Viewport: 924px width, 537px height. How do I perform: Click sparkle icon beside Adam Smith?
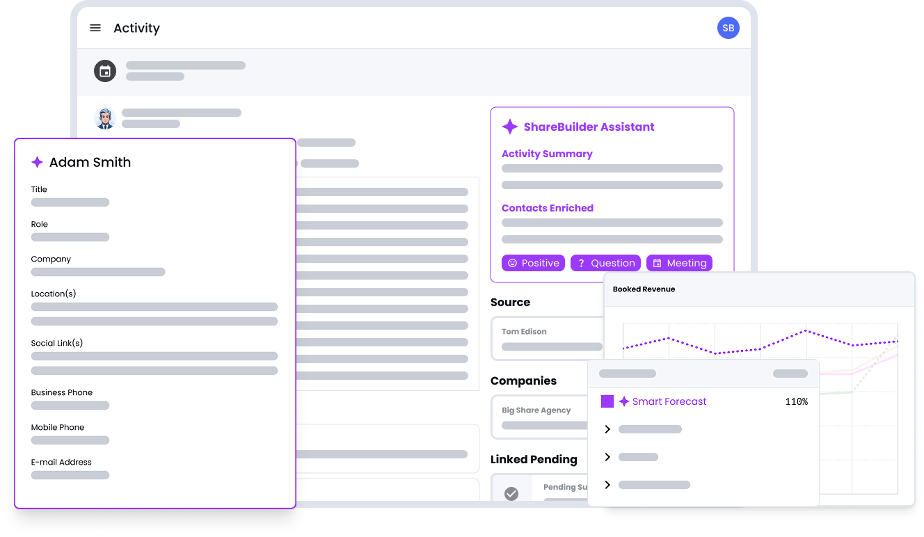38,162
